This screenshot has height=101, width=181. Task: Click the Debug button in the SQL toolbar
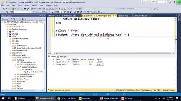[45, 12]
